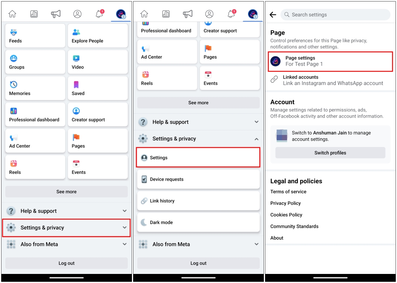Open the Feeds shortcut

click(35, 36)
